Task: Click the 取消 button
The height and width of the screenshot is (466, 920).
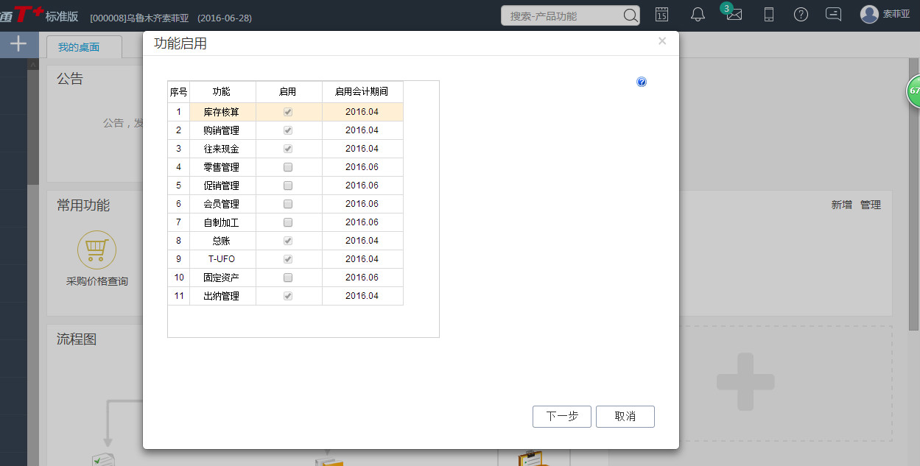Action: [625, 416]
